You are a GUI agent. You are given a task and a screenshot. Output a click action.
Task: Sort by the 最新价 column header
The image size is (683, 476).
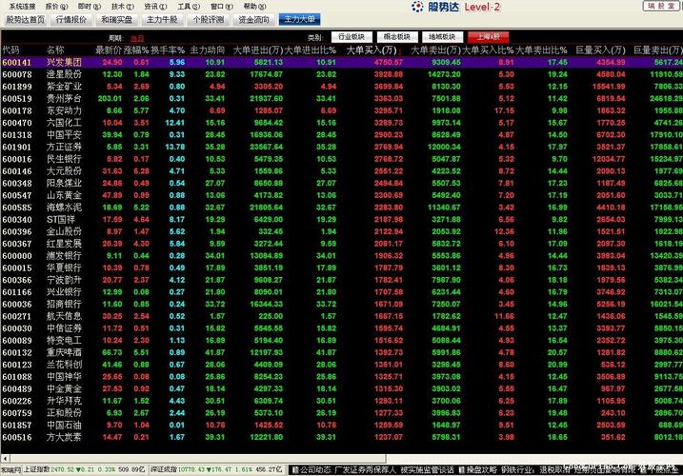coord(108,50)
